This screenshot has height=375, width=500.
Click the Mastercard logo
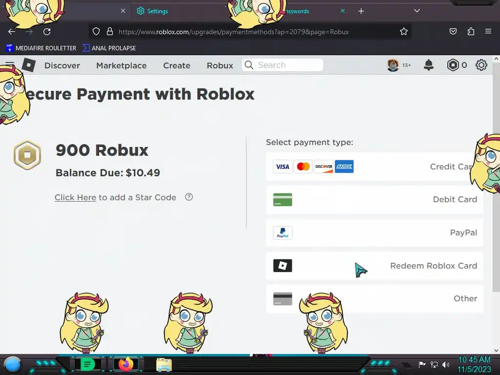[303, 167]
